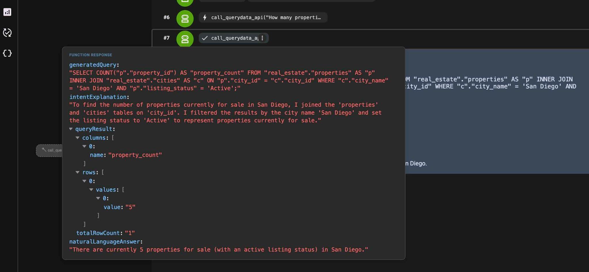Click the green agent avatar for event #7

tap(185, 39)
